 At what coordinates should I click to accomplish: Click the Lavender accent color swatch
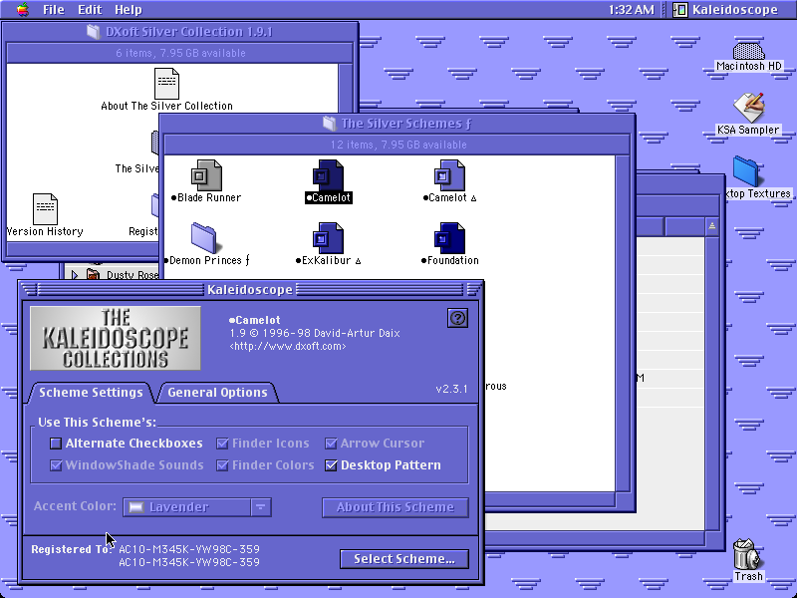point(135,507)
